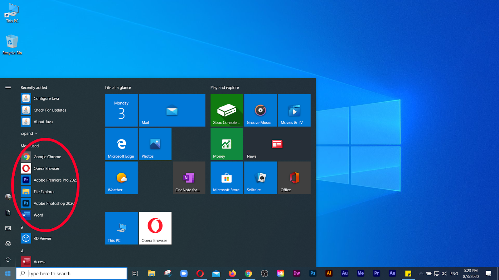
Task: Open the Mail live tile
Action: tap(172, 110)
